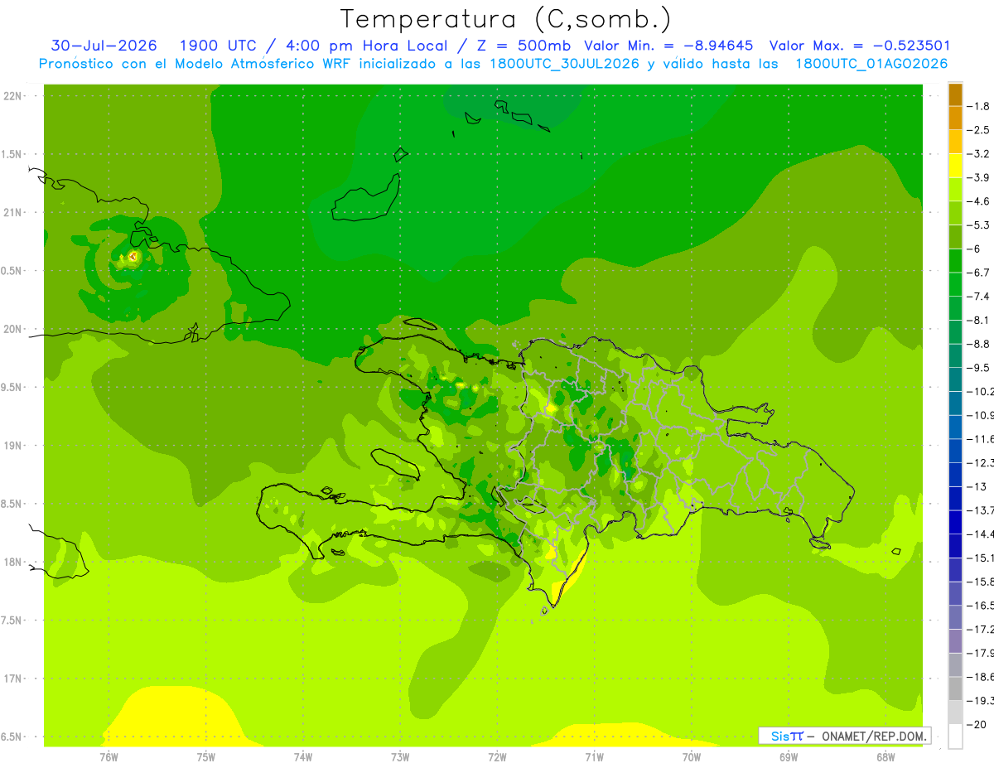Click the 72W longitude label
994x768 pixels.
497,756
